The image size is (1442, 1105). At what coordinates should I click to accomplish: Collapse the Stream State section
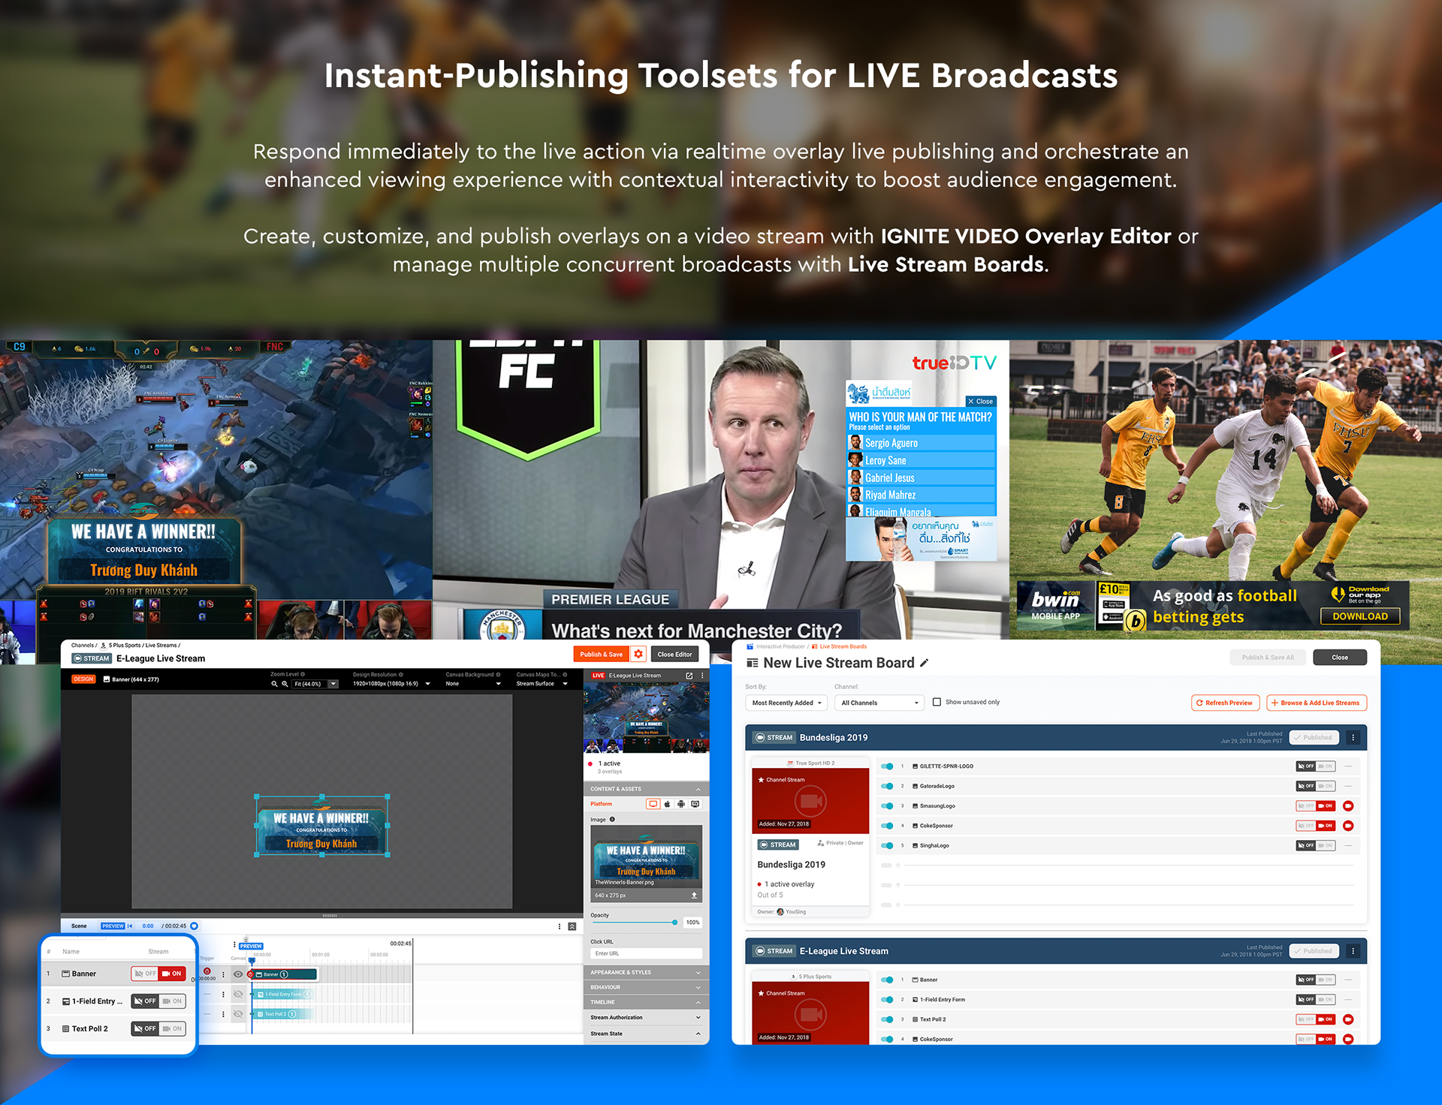[646, 1034]
